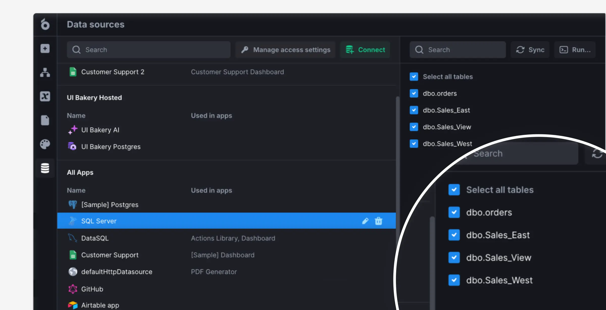Toggle dbo.Sales_East checkbox in magnified view
Viewport: 606px width, 310px height.
point(454,235)
